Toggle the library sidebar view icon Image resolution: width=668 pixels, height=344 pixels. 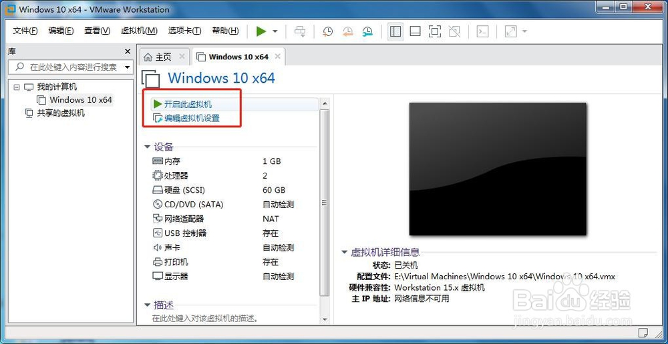(x=395, y=31)
